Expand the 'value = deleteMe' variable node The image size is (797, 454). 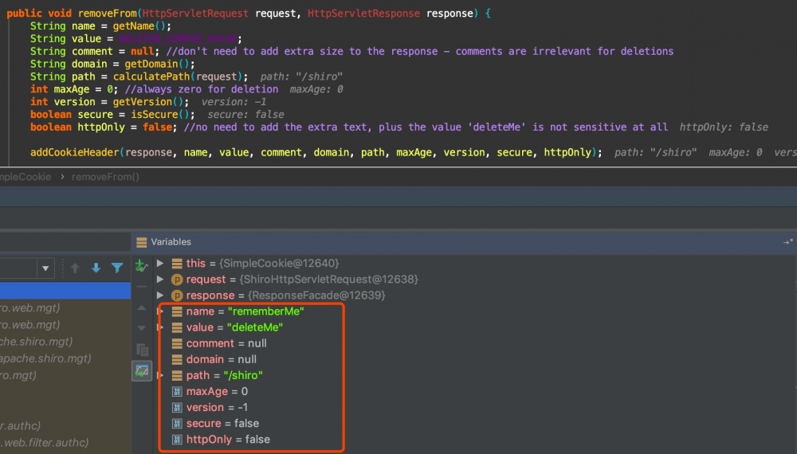(161, 327)
